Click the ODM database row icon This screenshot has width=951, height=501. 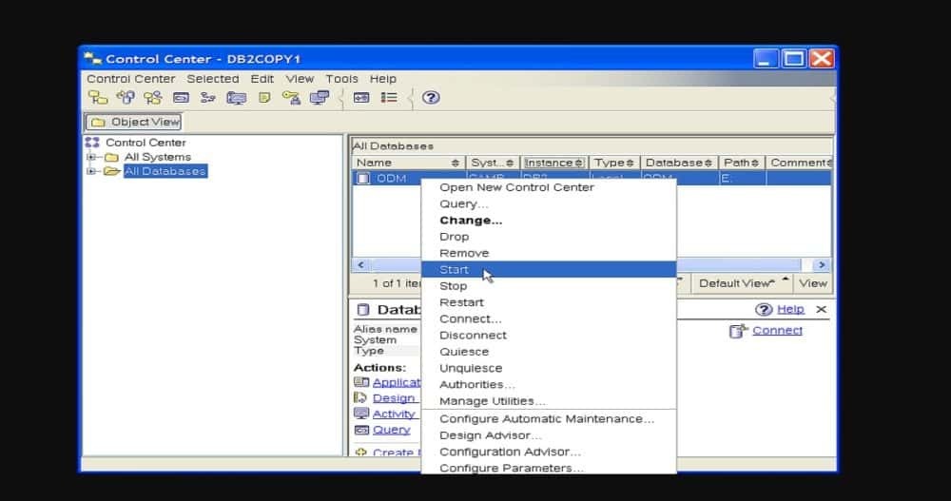pos(363,178)
